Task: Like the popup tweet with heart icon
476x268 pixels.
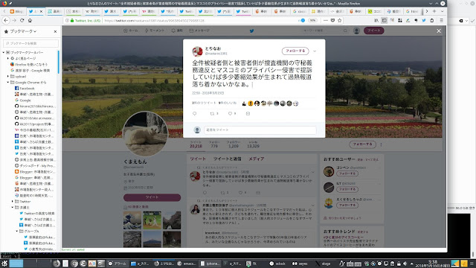Action: point(230,113)
